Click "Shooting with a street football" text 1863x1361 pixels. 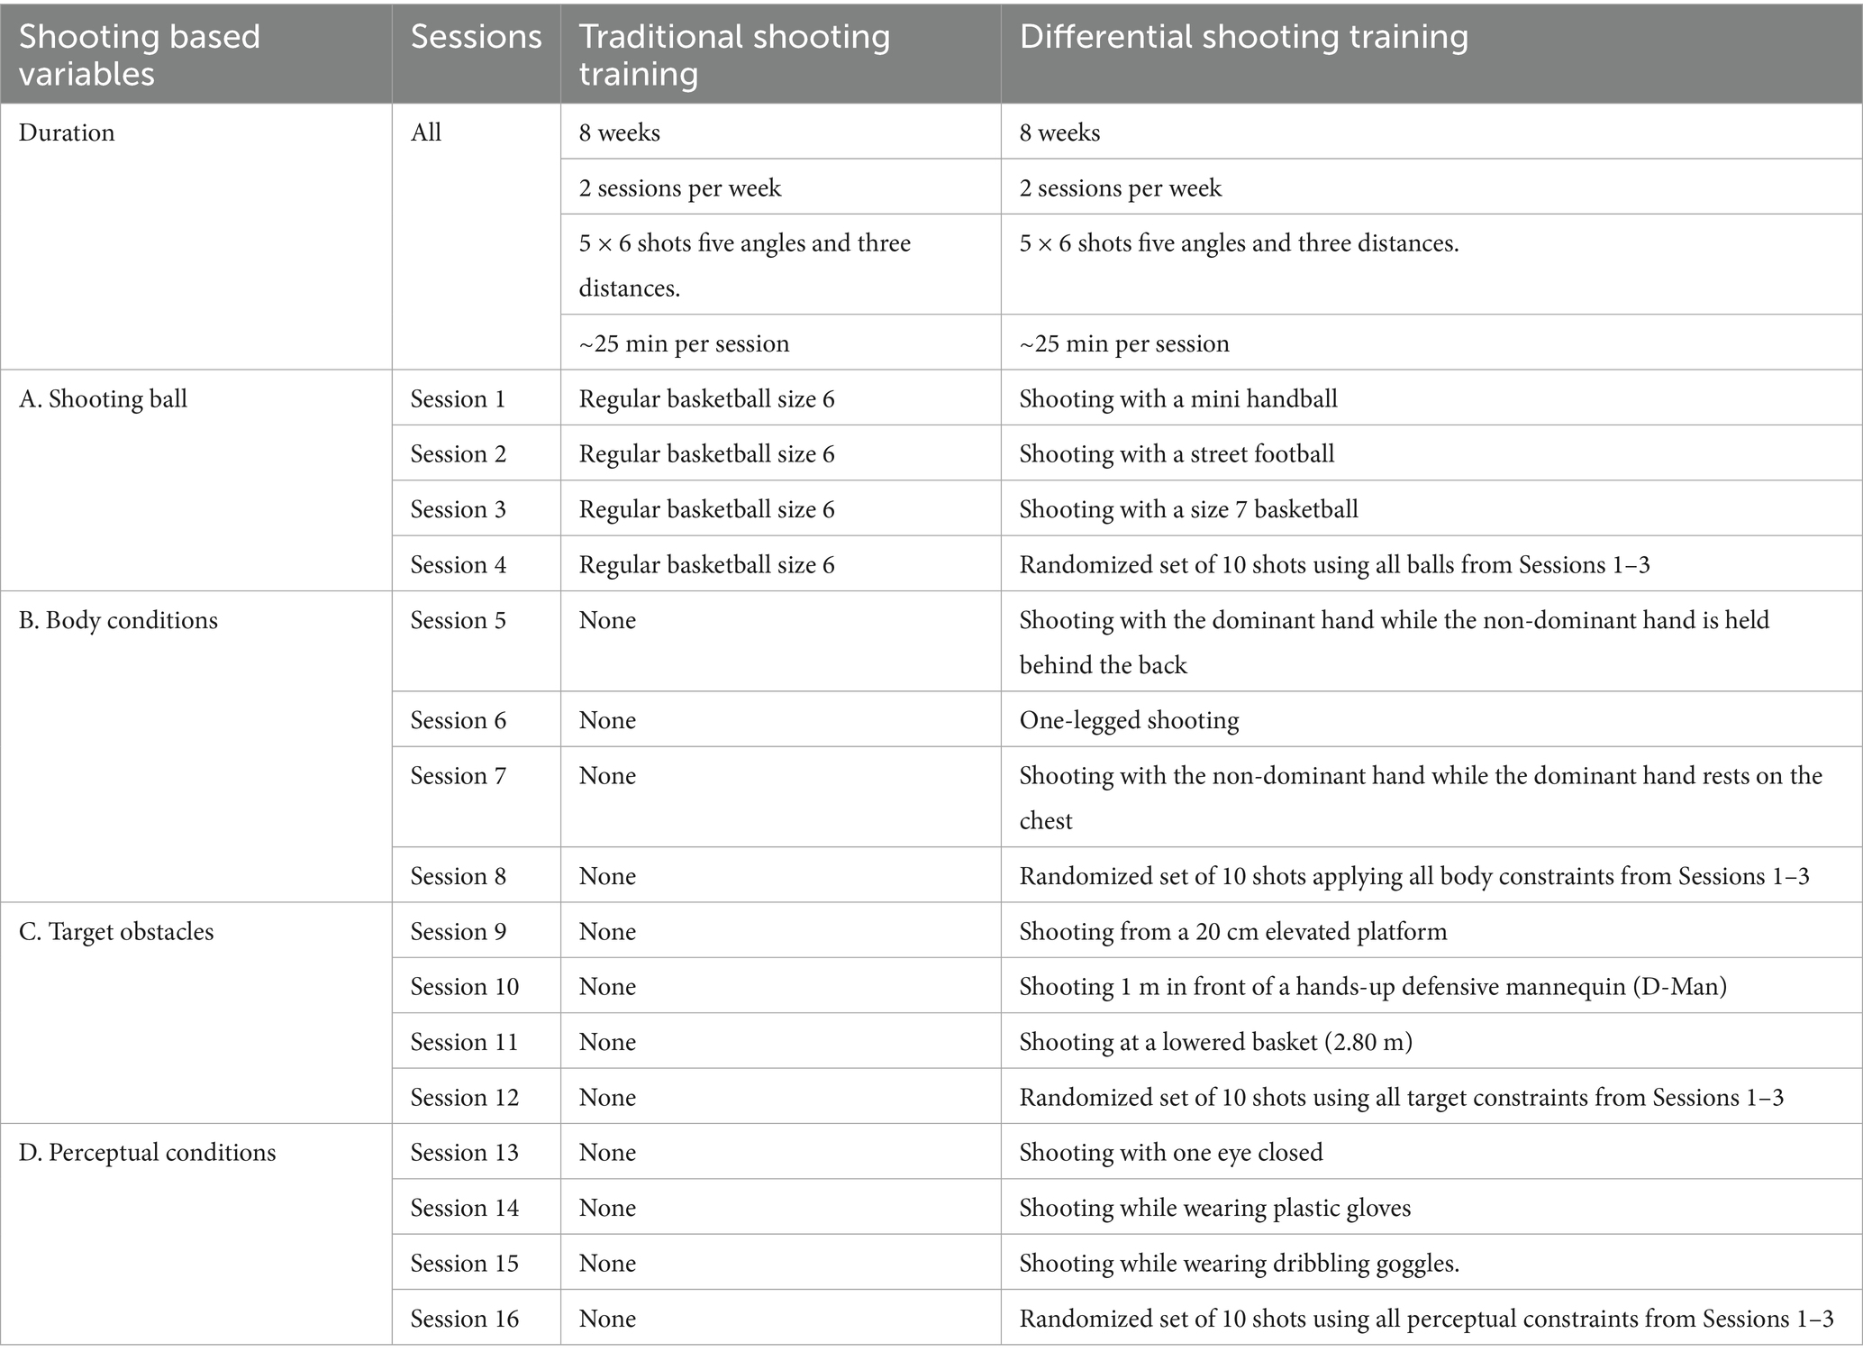point(1177,453)
